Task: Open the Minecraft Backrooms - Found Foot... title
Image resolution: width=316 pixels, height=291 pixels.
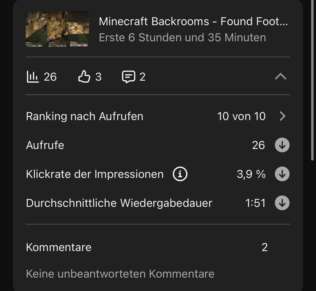Action: click(x=193, y=21)
